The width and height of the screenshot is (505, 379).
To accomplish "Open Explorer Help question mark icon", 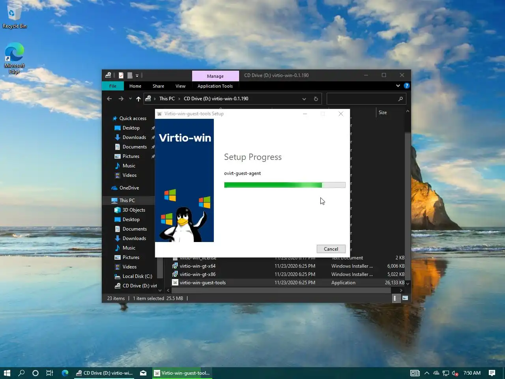I will point(406,86).
